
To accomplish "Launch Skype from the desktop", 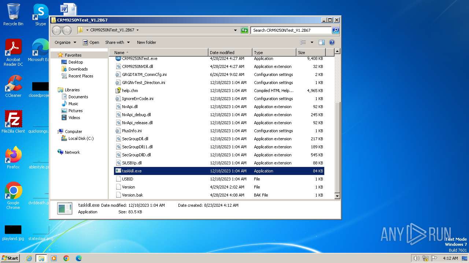I will coord(40,15).
